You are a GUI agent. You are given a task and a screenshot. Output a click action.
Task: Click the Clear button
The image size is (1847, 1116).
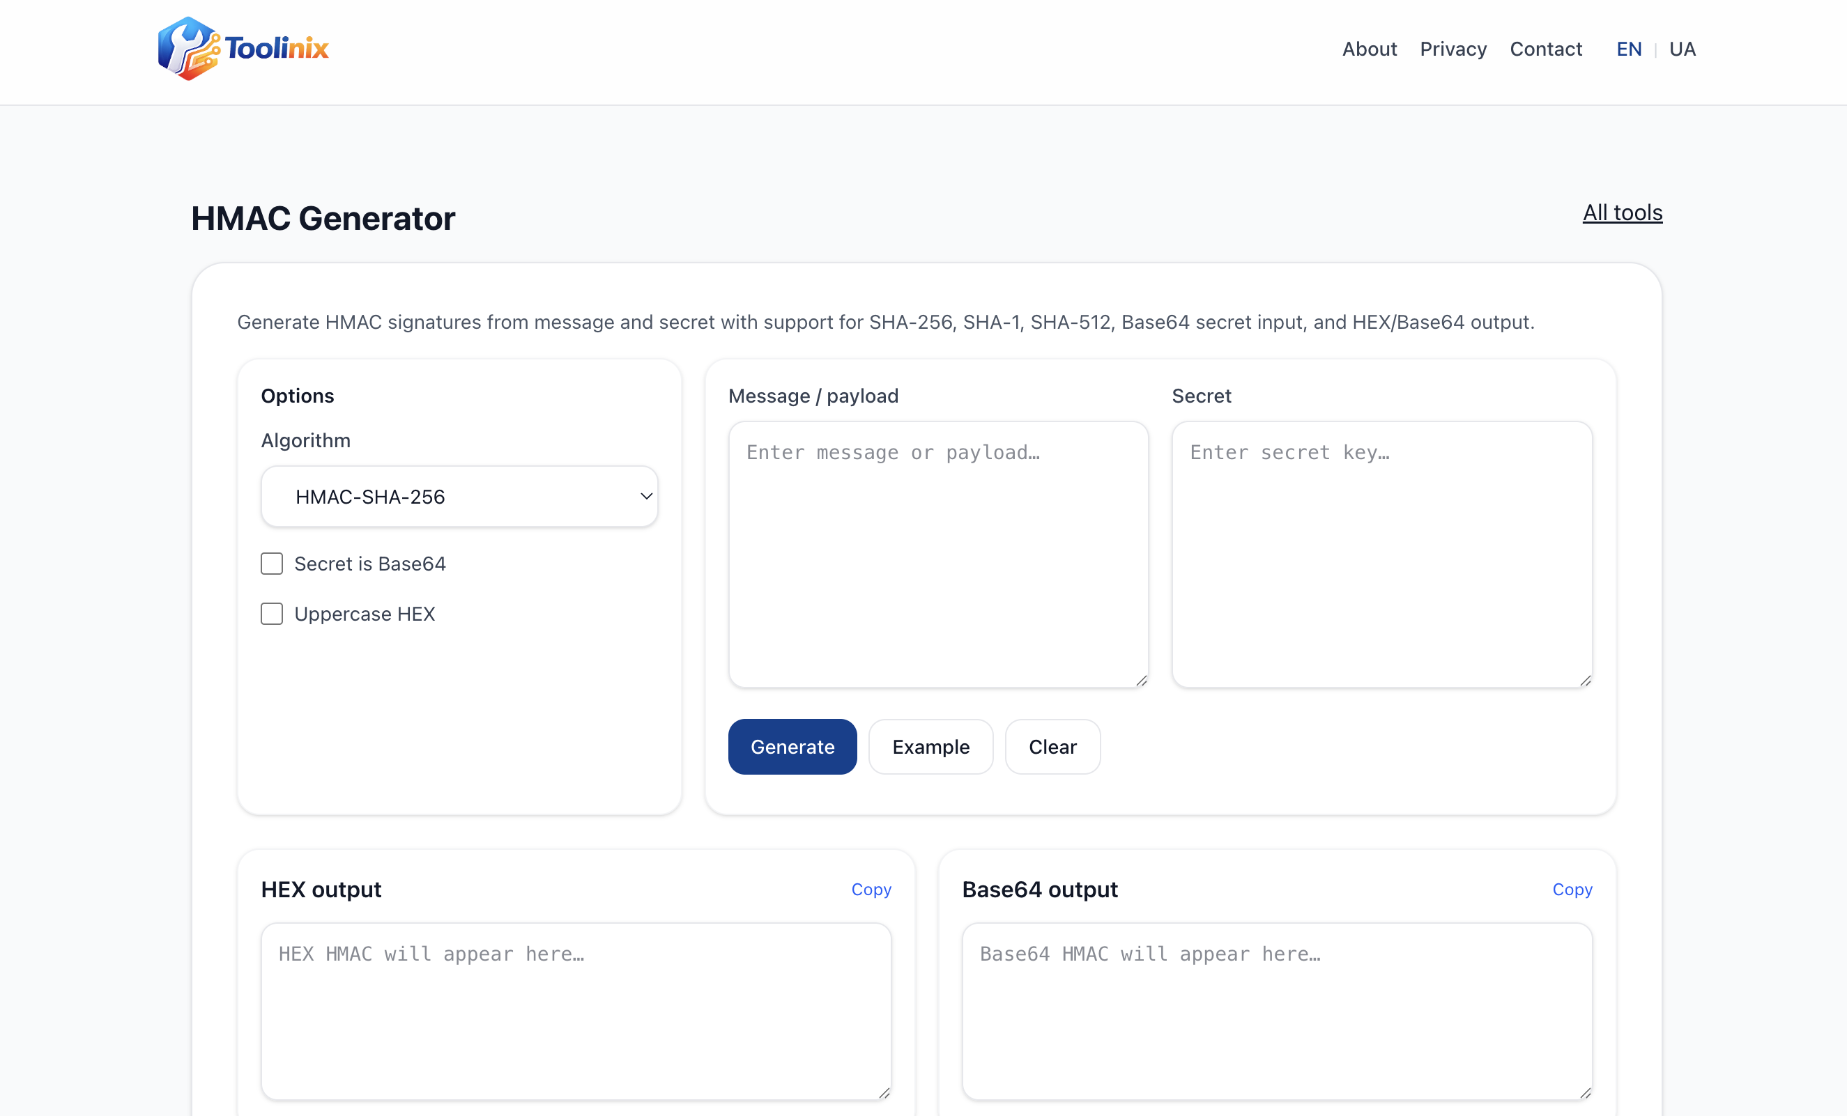pyautogui.click(x=1052, y=747)
